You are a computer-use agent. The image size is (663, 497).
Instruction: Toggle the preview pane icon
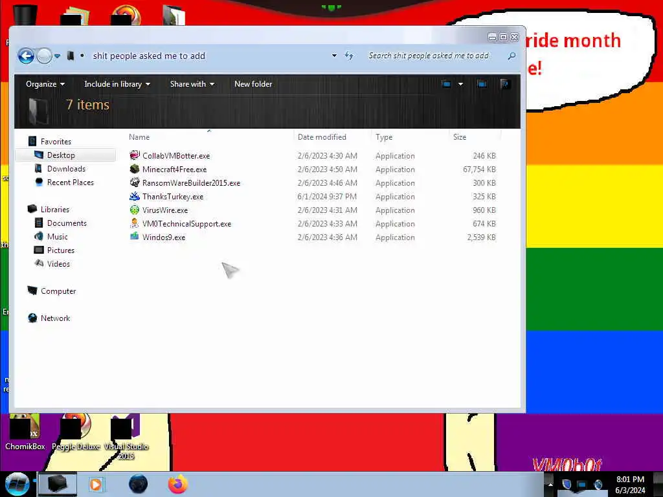point(482,84)
